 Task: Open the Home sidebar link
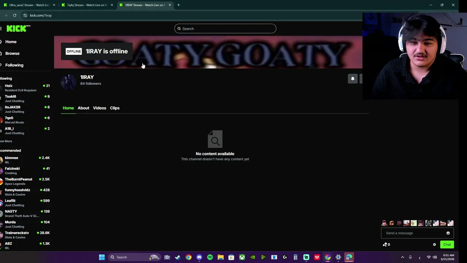pyautogui.click(x=11, y=42)
